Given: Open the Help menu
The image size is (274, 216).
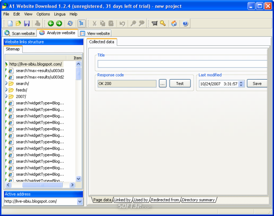Looking at the screenshot, I should tap(73, 14).
